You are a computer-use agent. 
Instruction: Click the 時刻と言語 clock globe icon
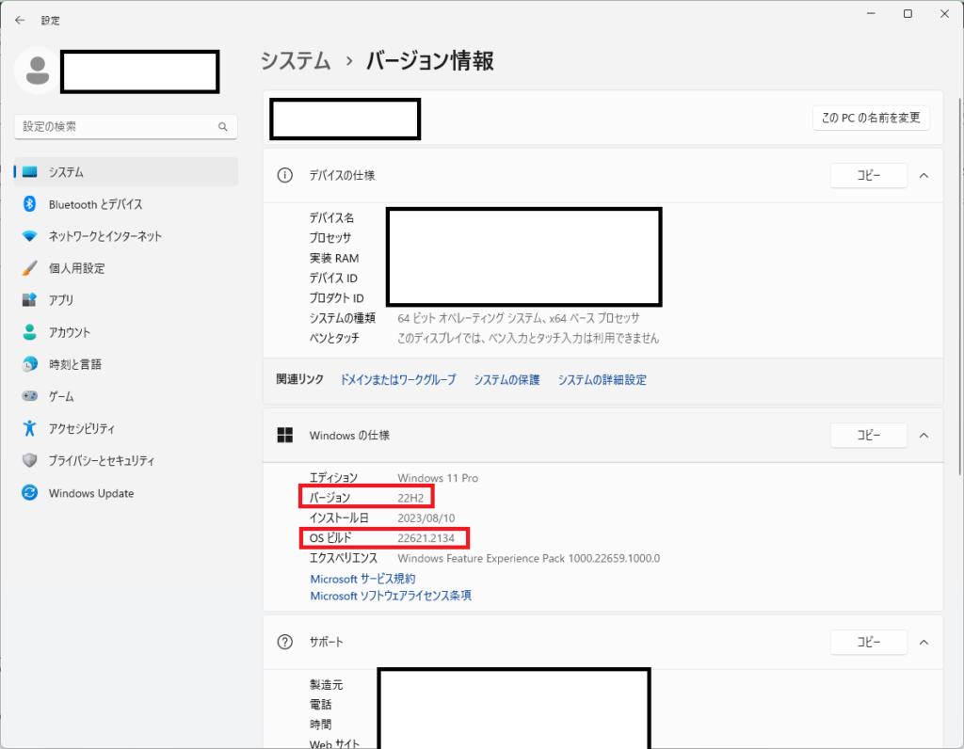29,364
